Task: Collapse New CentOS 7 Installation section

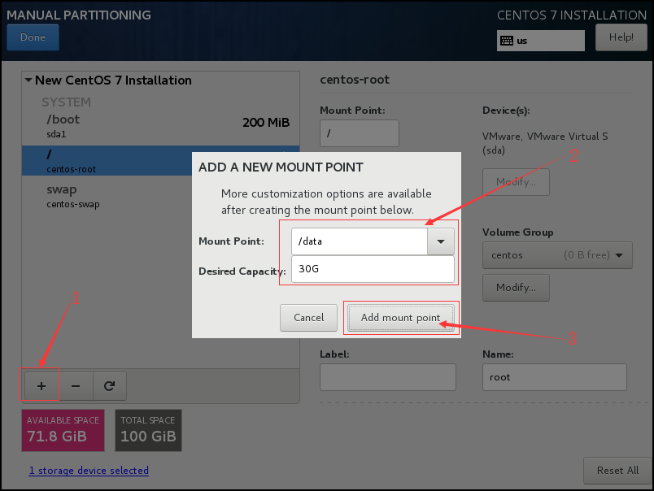Action: point(28,80)
